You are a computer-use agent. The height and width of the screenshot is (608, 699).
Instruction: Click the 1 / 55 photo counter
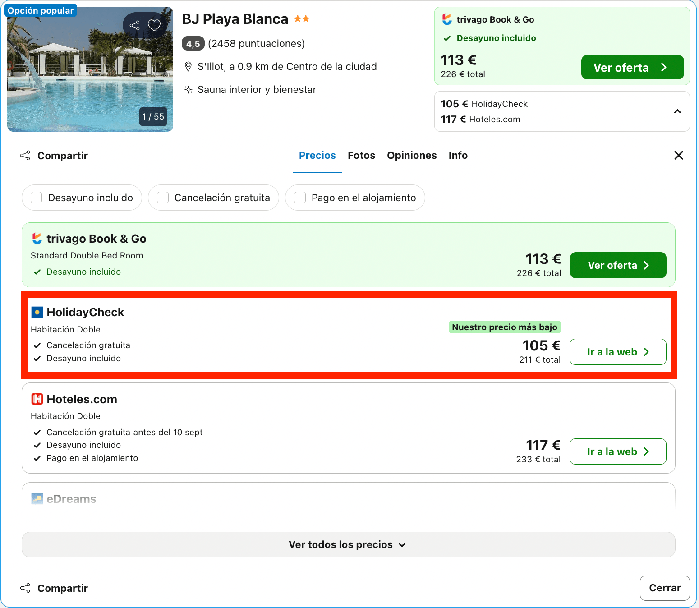pos(153,116)
